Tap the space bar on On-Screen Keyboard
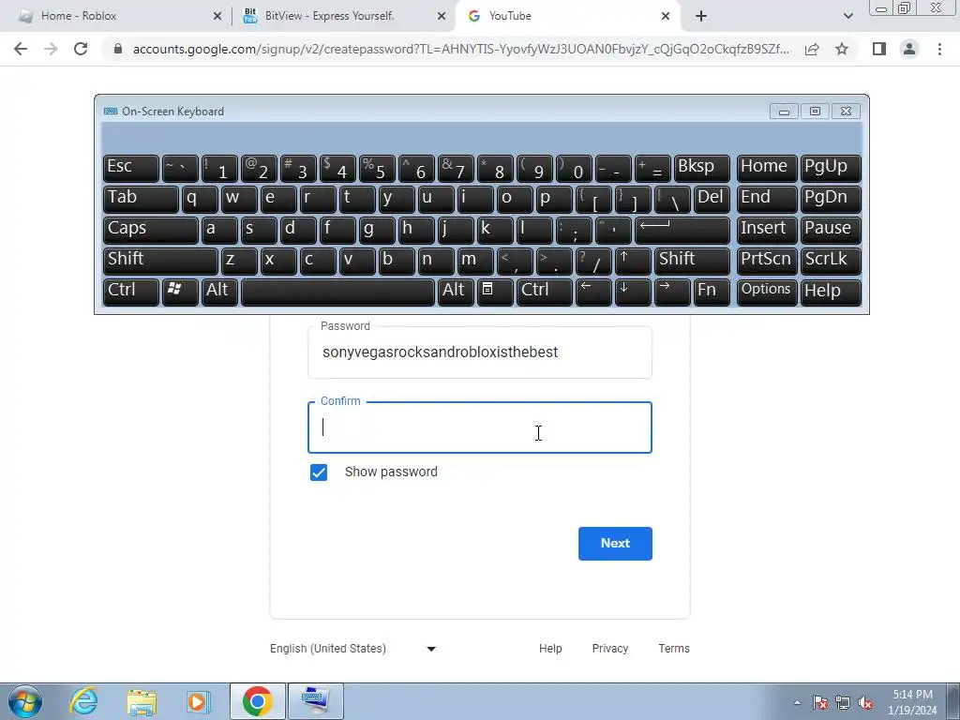Image resolution: width=960 pixels, height=720 pixels. coord(337,292)
